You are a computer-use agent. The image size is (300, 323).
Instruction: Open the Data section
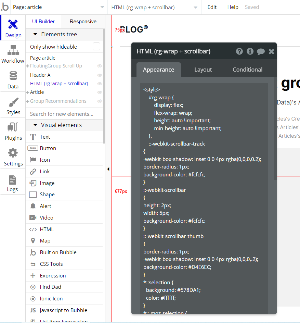click(13, 79)
